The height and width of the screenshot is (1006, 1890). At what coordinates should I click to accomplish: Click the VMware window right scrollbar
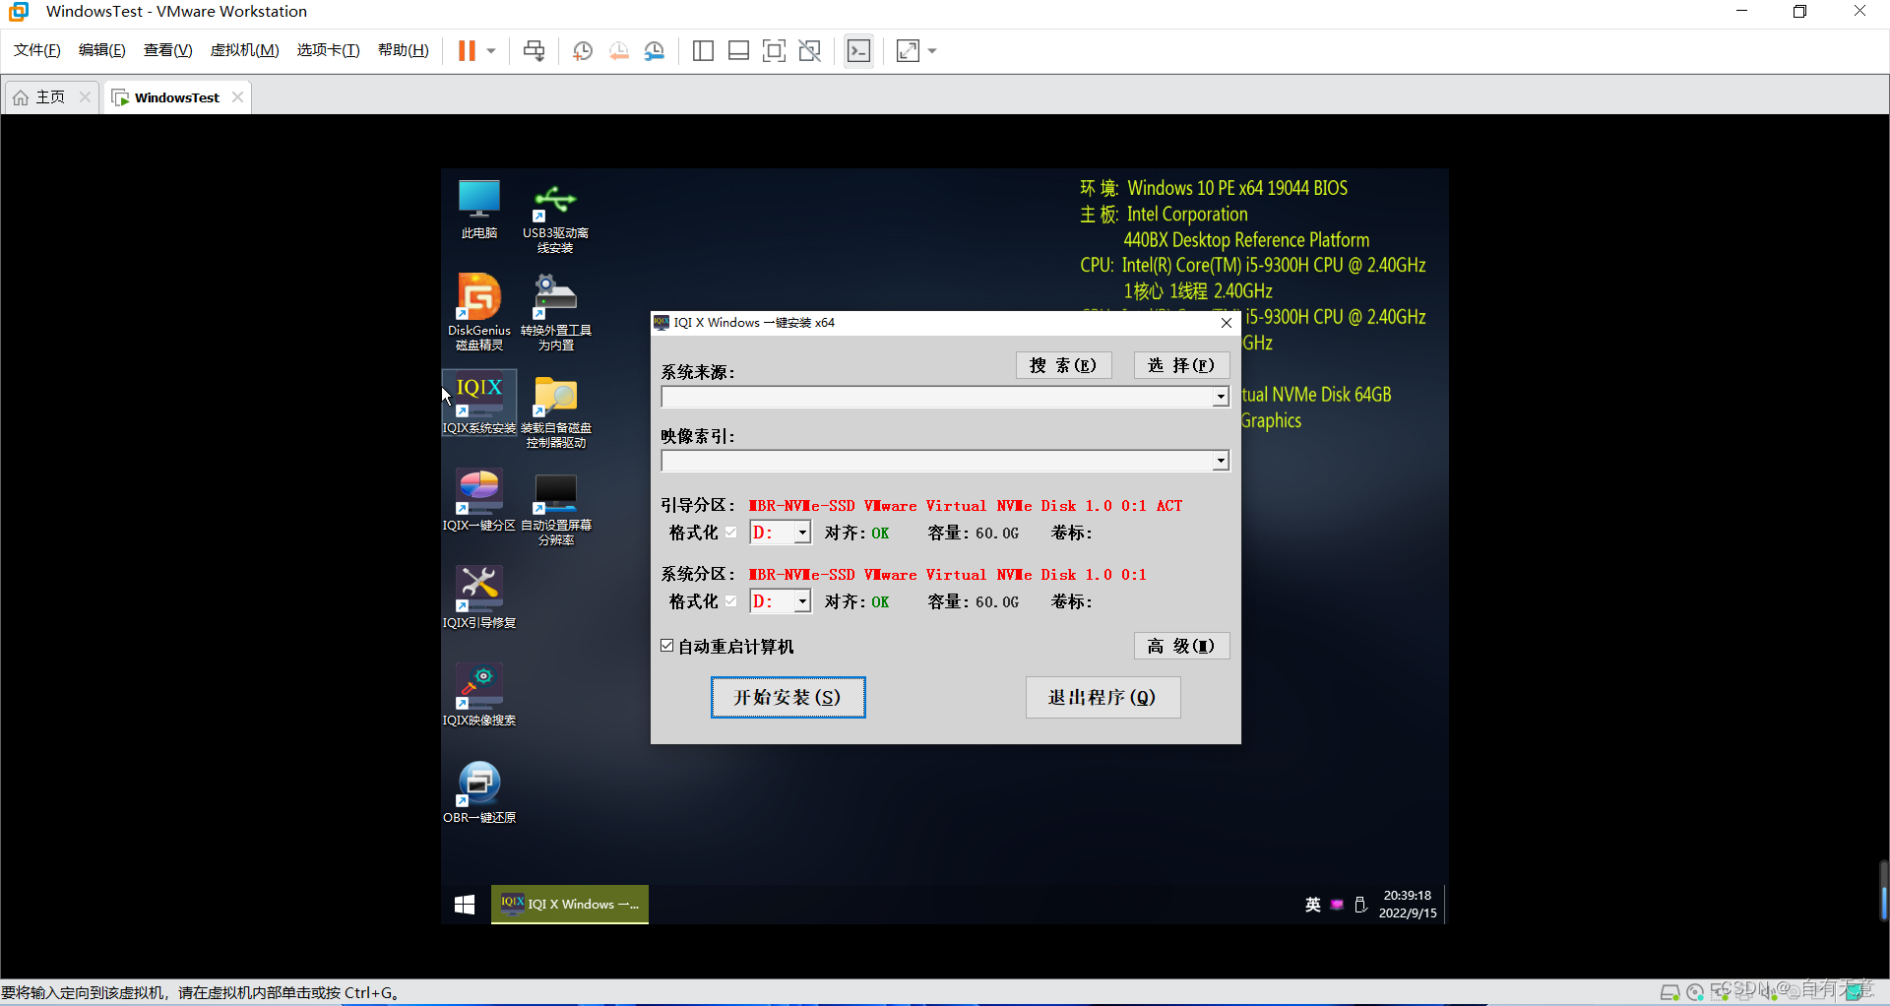(1883, 891)
